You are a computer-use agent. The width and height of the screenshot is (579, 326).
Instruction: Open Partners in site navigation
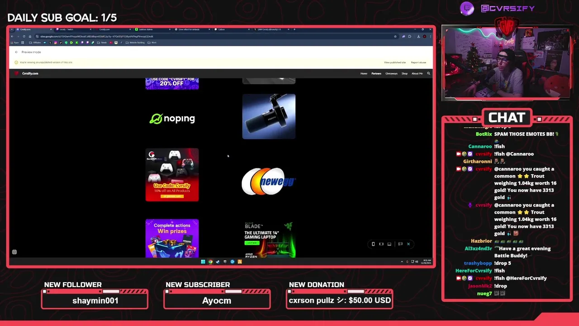[376, 73]
